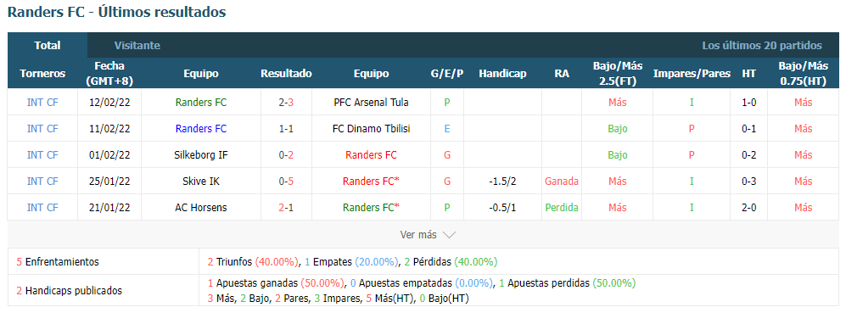Image resolution: width=846 pixels, height=313 pixels.
Task: Click INT CF tournament in 21/01/22 row
Action: point(42,207)
